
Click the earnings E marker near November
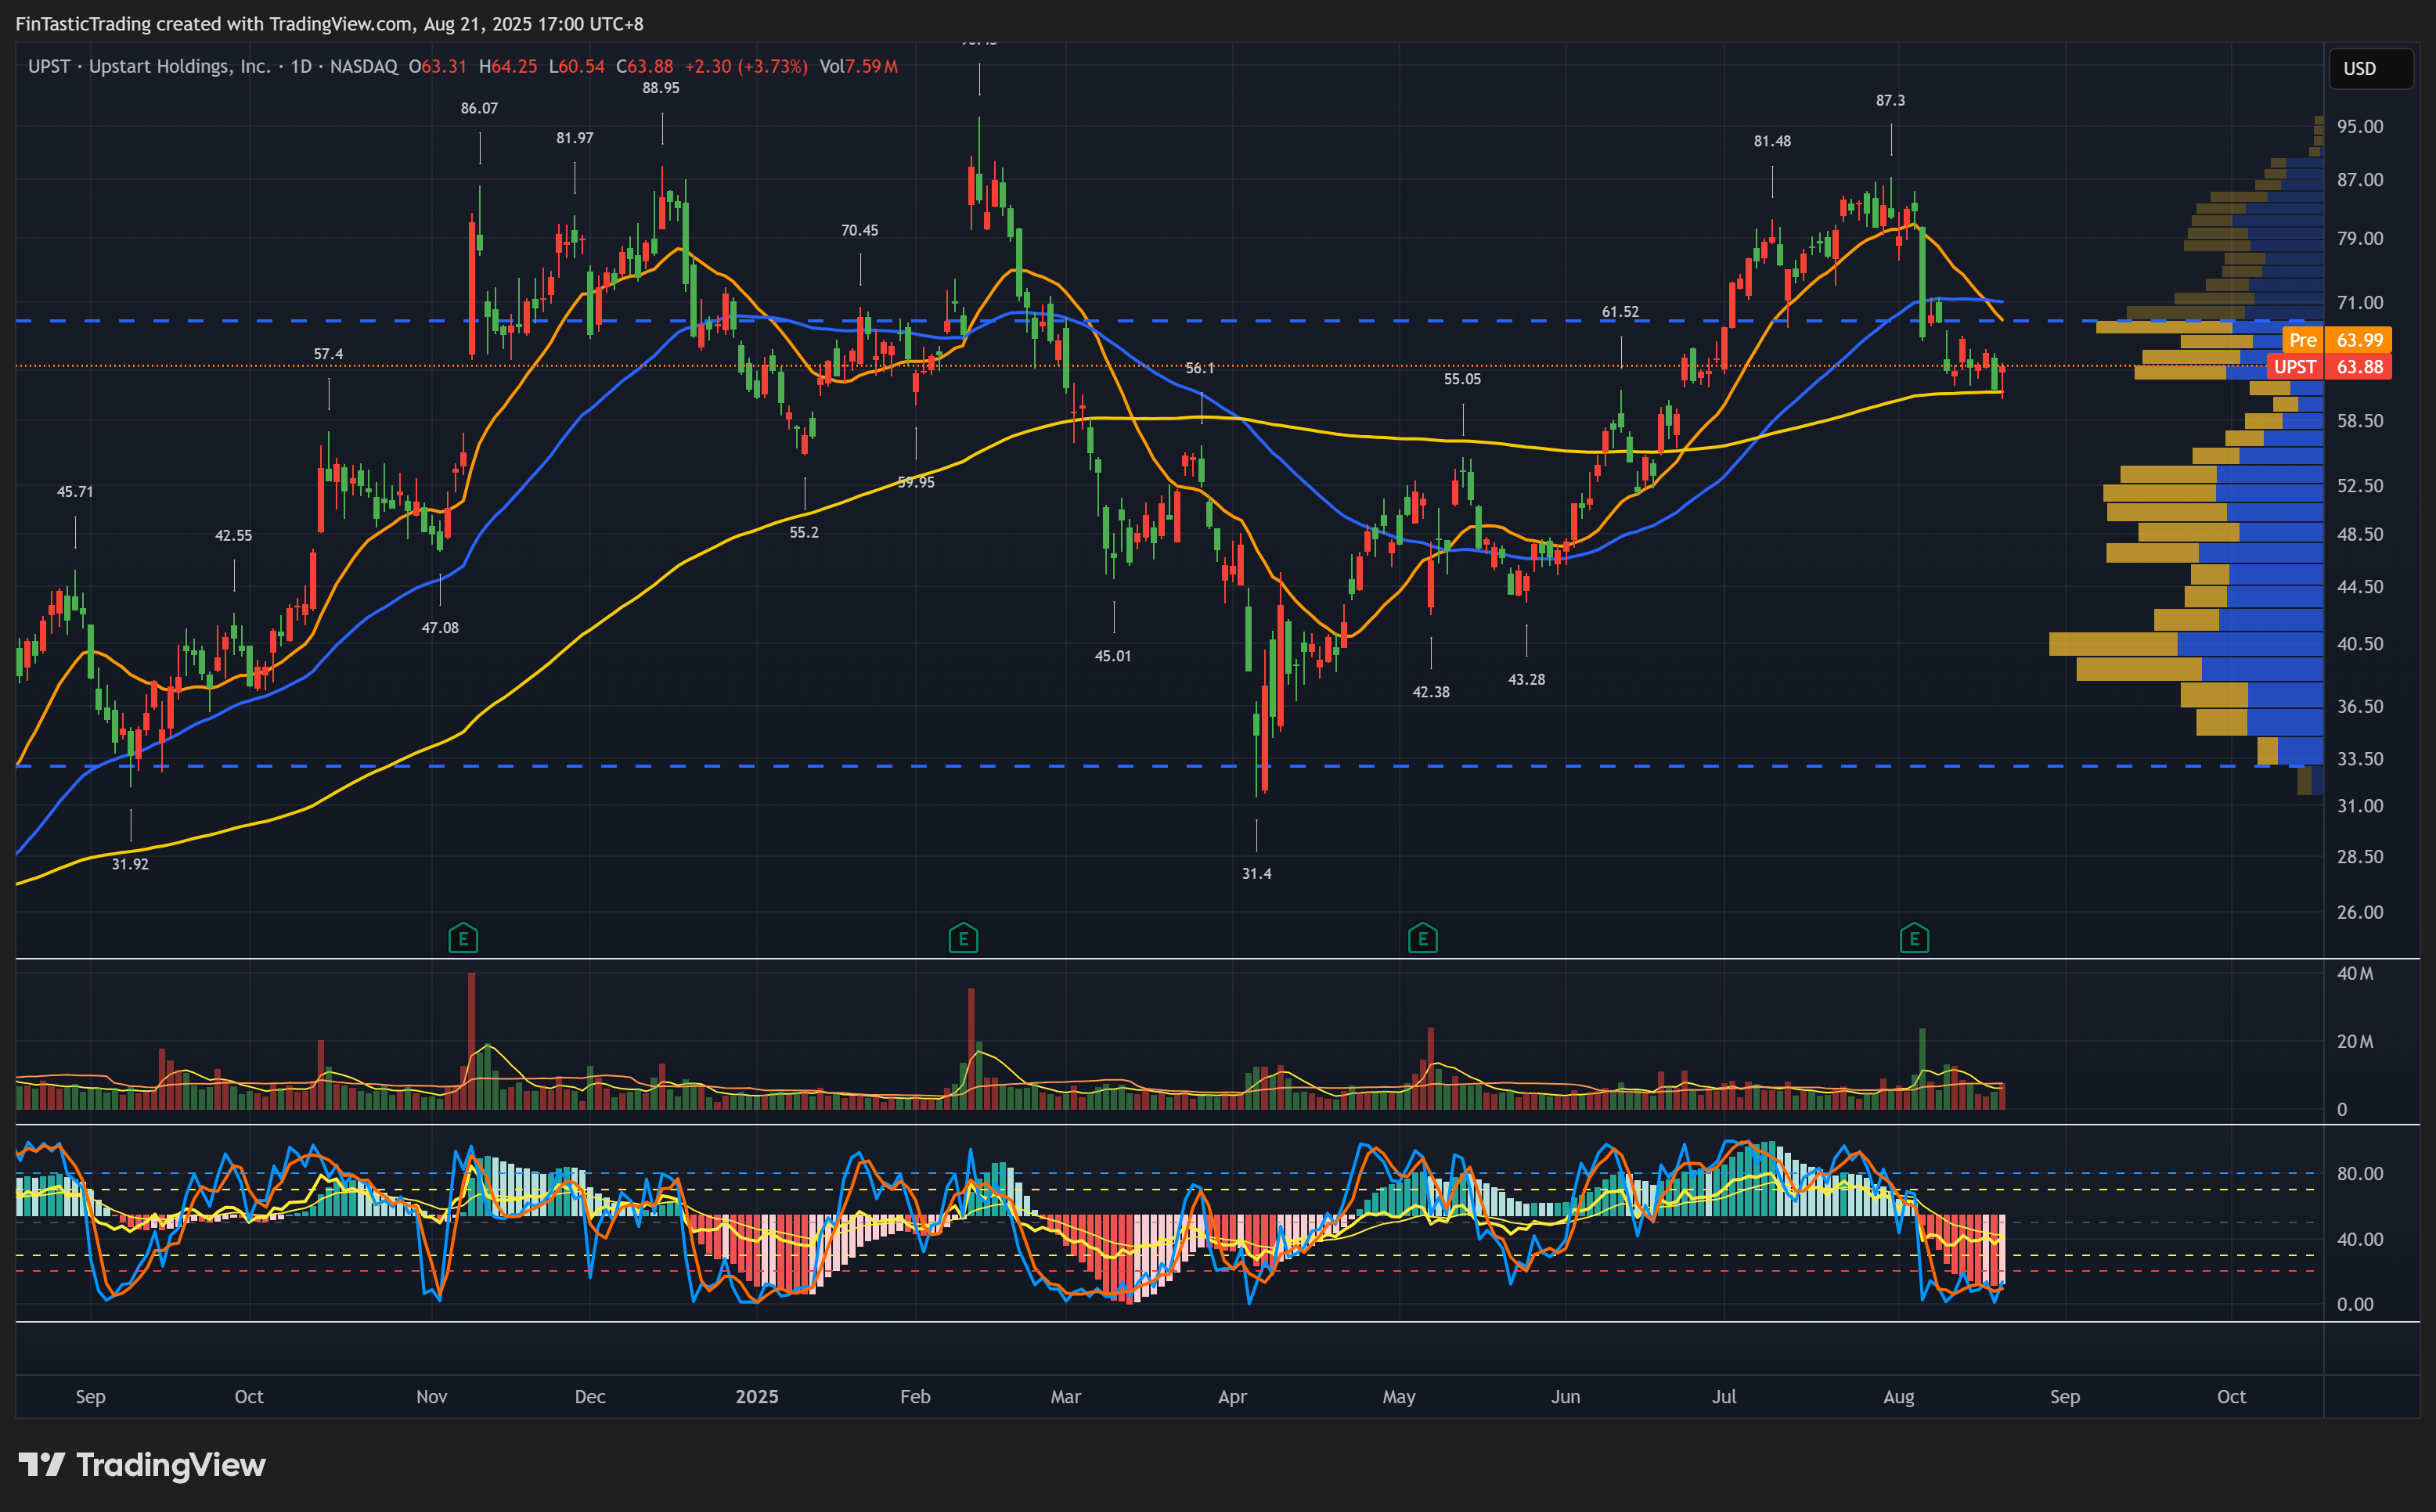point(463,938)
